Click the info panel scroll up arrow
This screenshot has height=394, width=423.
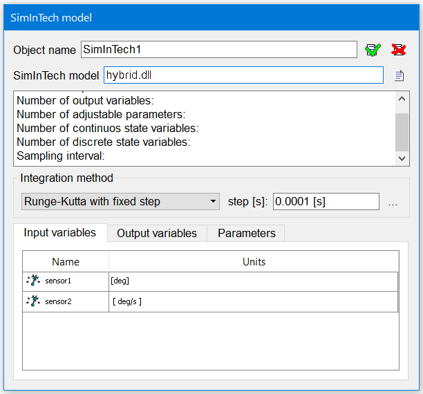click(x=402, y=99)
